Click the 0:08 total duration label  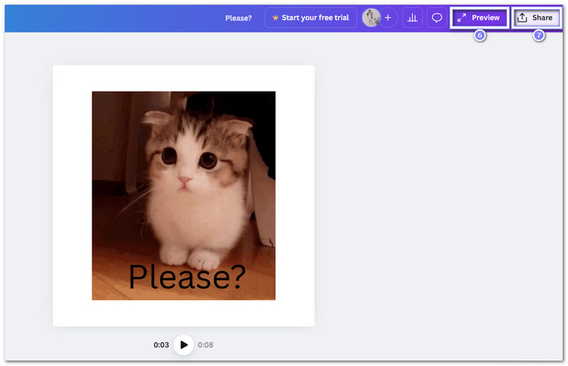pyautogui.click(x=205, y=345)
